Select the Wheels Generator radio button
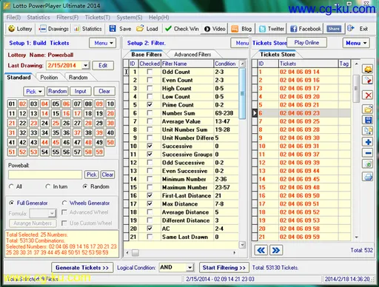379x287 pixels. pos(64,203)
